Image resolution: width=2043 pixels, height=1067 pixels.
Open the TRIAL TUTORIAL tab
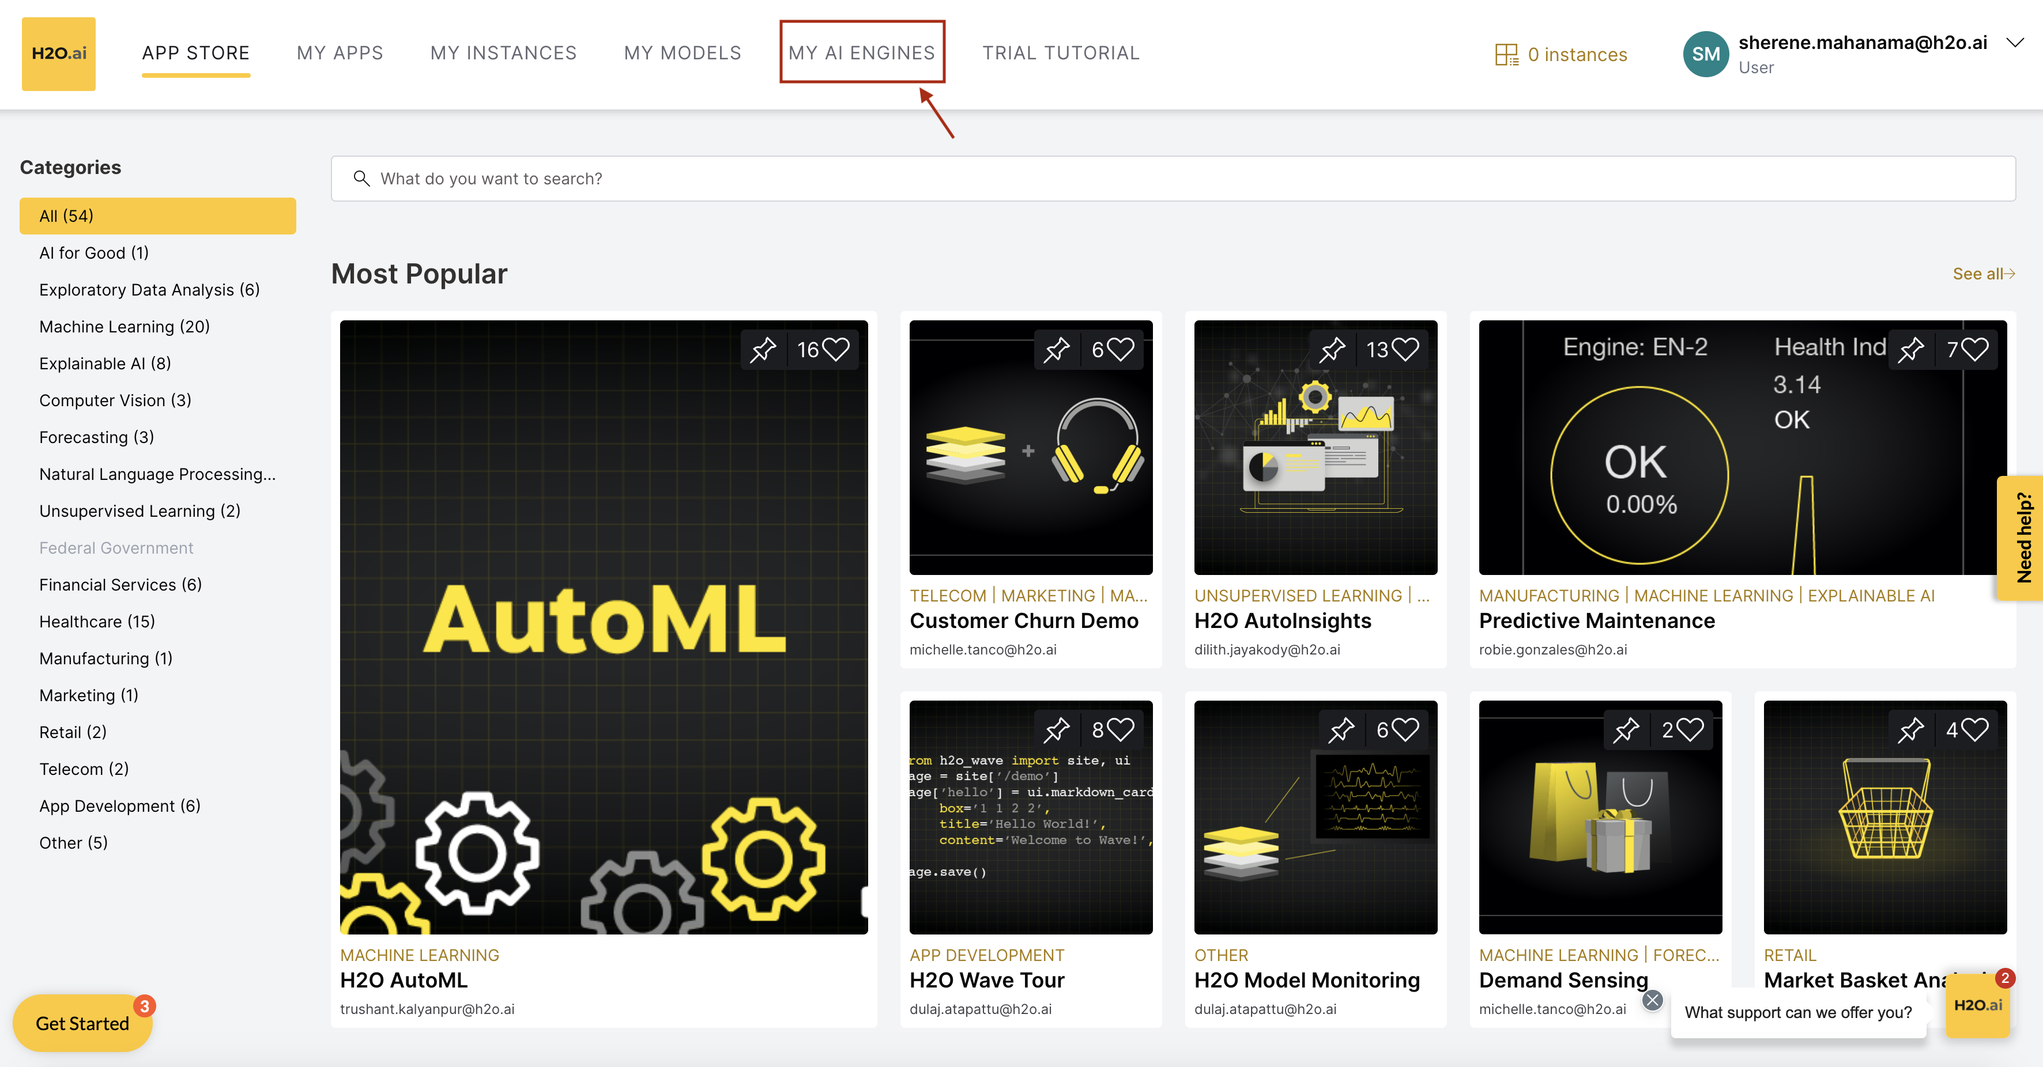pyautogui.click(x=1061, y=53)
